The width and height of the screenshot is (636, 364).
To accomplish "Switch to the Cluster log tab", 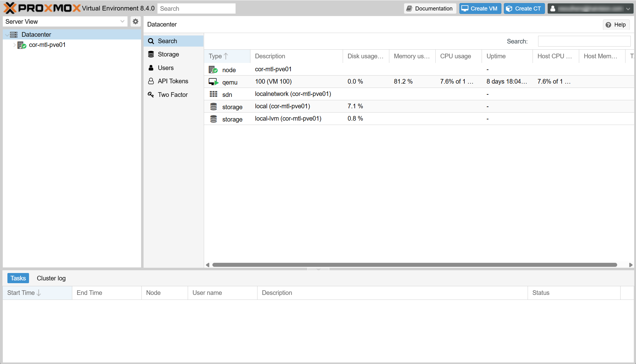I will 51,278.
